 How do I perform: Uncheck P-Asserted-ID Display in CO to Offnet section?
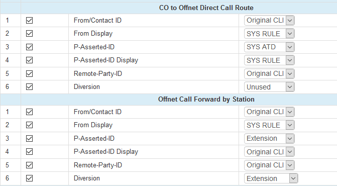coord(29,60)
